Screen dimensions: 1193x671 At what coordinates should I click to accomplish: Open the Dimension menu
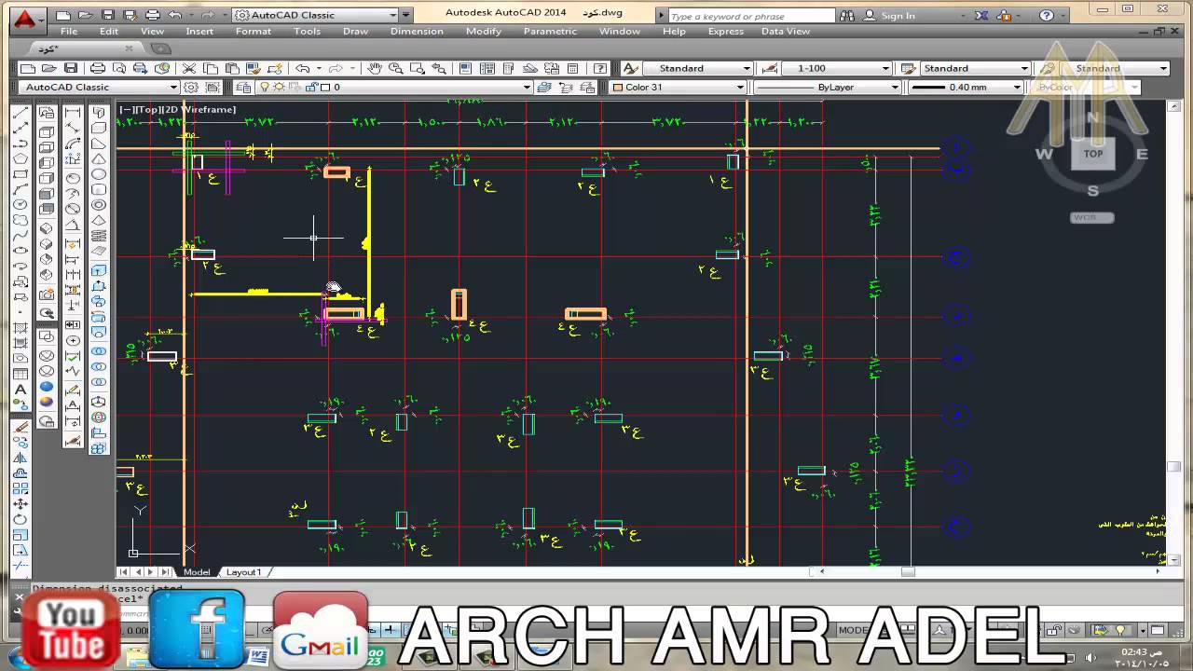click(417, 31)
